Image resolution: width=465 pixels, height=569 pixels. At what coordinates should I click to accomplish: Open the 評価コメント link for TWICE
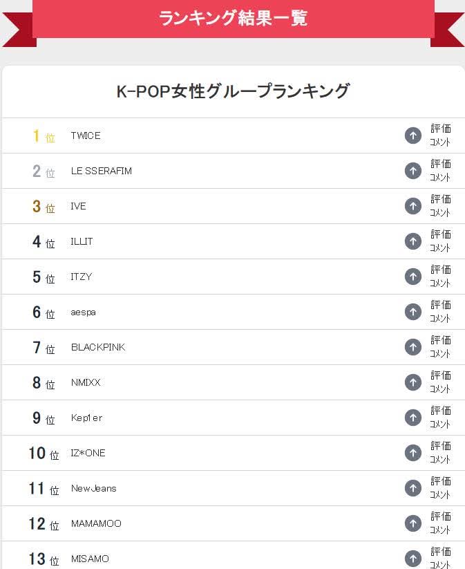pos(440,136)
